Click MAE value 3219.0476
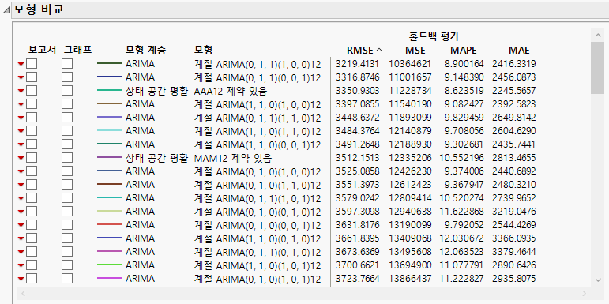This screenshot has height=304, width=609. tap(514, 212)
